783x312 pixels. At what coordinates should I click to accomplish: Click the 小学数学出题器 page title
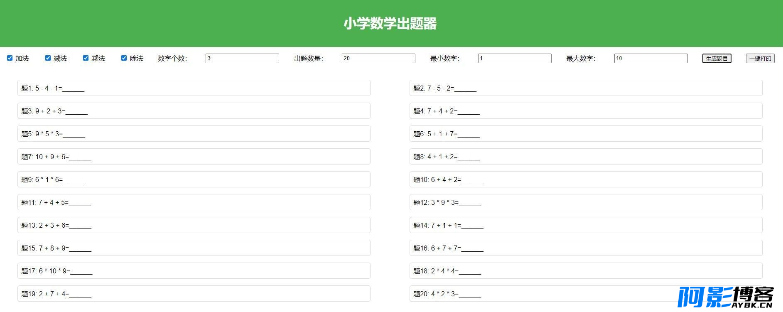390,23
